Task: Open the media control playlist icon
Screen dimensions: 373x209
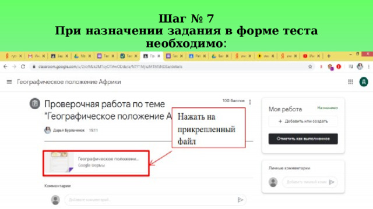Action: 351,67
